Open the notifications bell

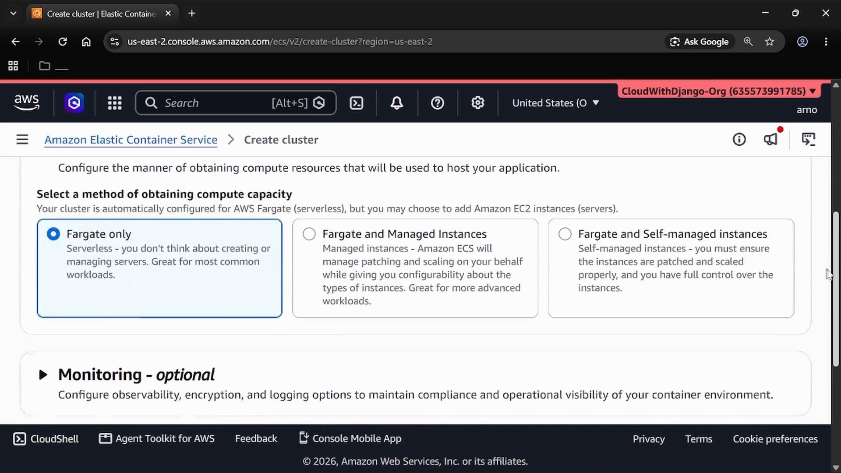(x=397, y=103)
